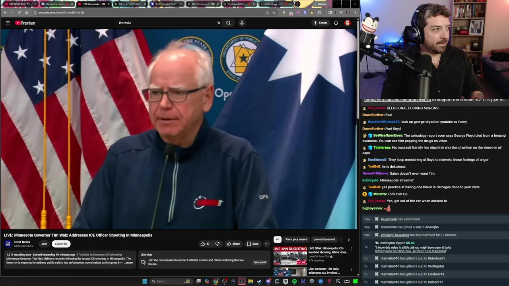Click the video player showing Tim Walz
Image resolution: width=509 pixels, height=286 pixels.
coord(179,129)
